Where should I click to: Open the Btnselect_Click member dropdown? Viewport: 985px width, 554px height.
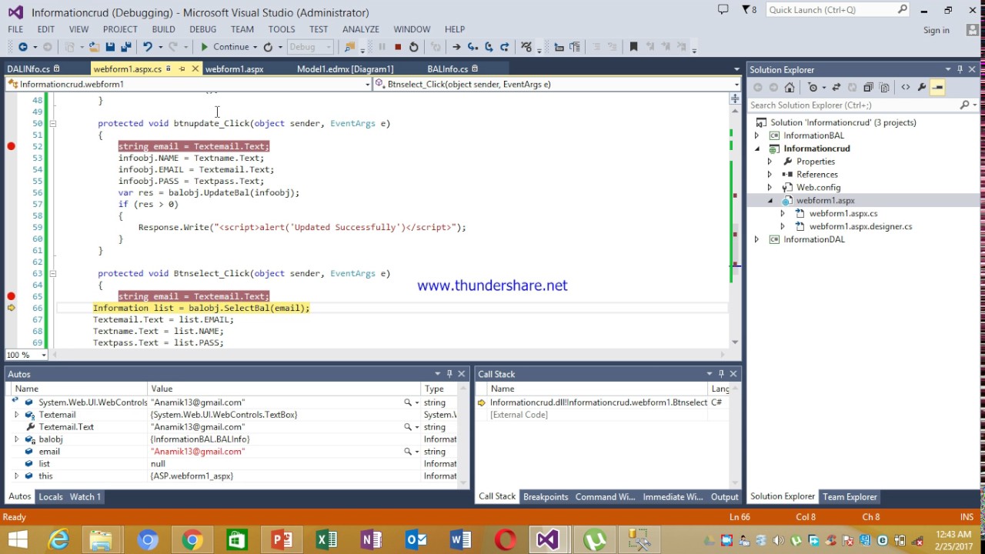click(x=736, y=85)
